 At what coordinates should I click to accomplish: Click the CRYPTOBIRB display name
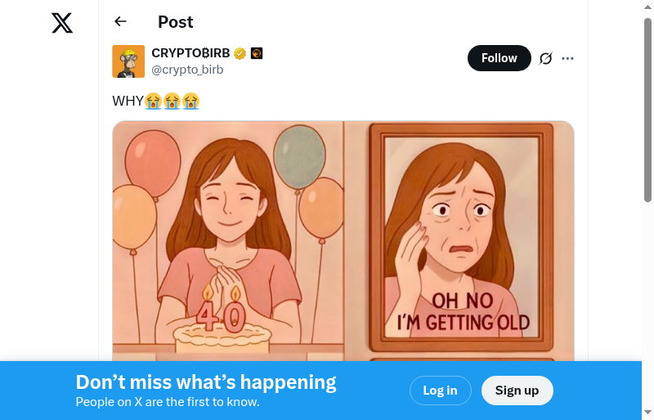(190, 54)
